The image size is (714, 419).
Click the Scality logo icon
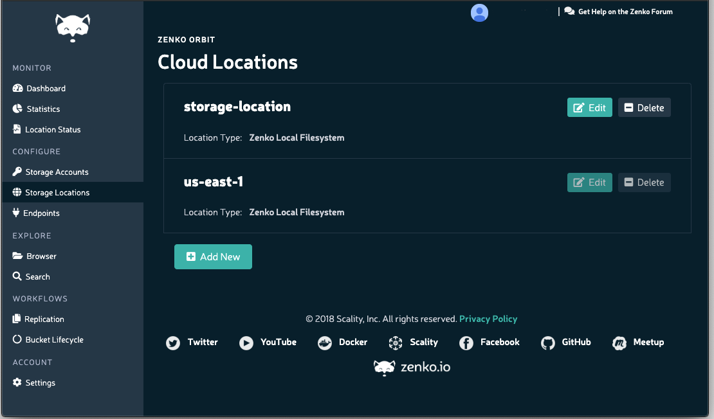(x=396, y=343)
